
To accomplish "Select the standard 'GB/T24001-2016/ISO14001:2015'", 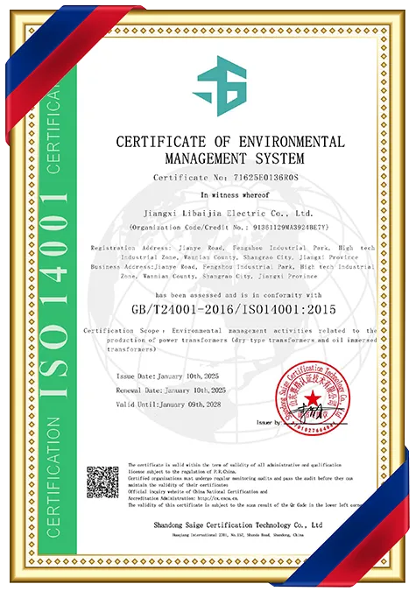I will pos(234,309).
